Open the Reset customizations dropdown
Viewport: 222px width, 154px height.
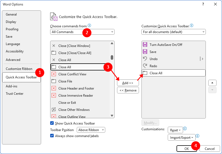pos(175,130)
